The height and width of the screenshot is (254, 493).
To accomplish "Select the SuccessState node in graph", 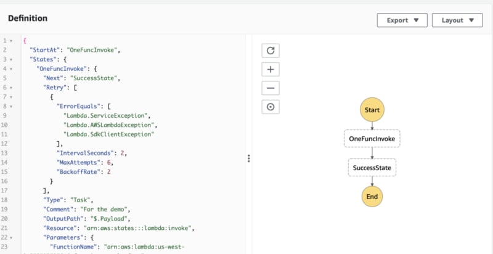I will [372, 168].
